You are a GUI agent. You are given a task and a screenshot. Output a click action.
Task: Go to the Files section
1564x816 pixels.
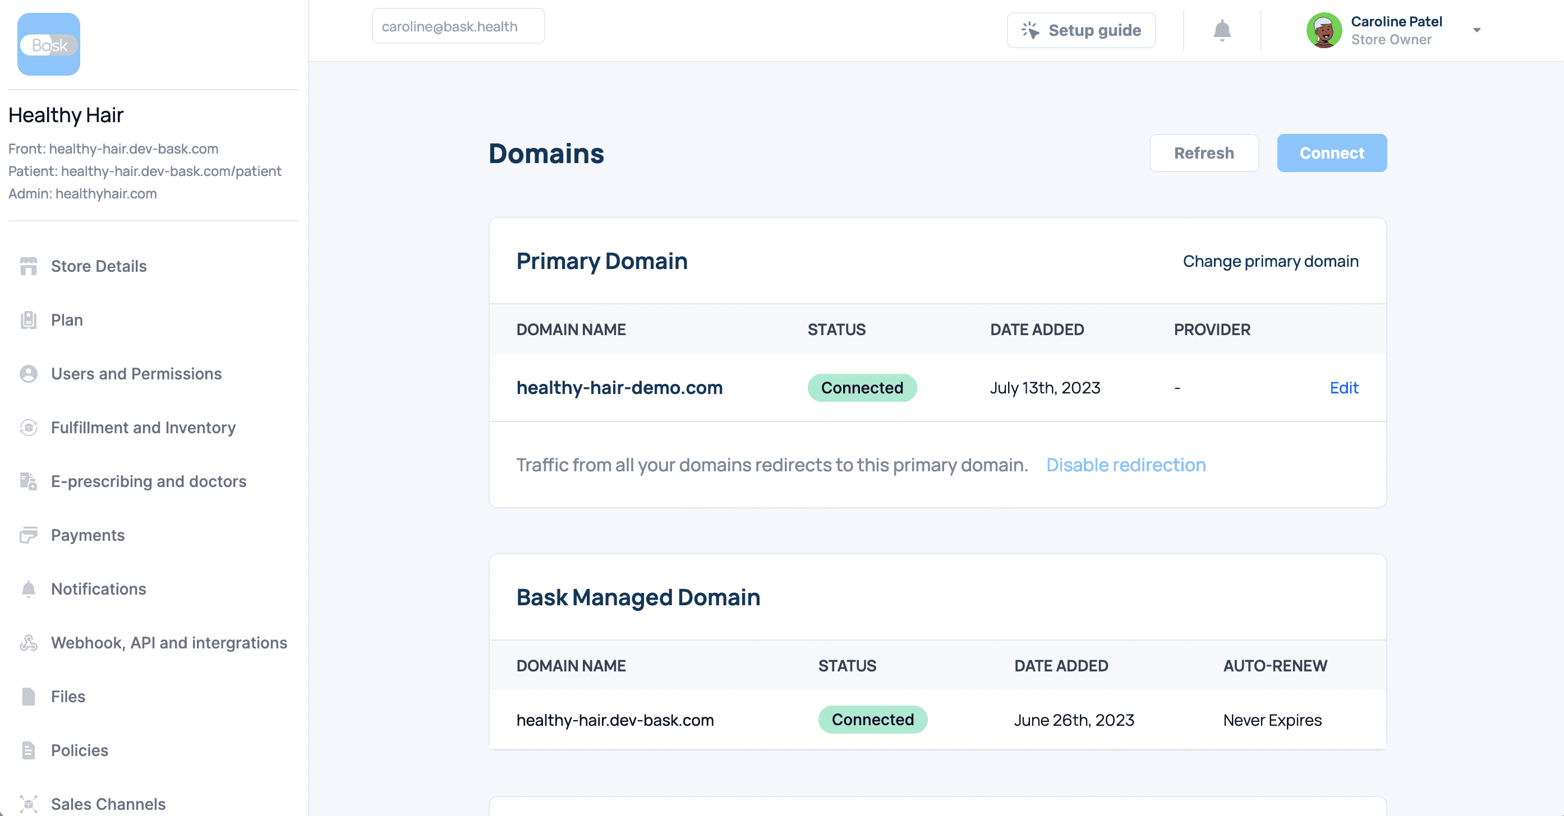pyautogui.click(x=68, y=697)
